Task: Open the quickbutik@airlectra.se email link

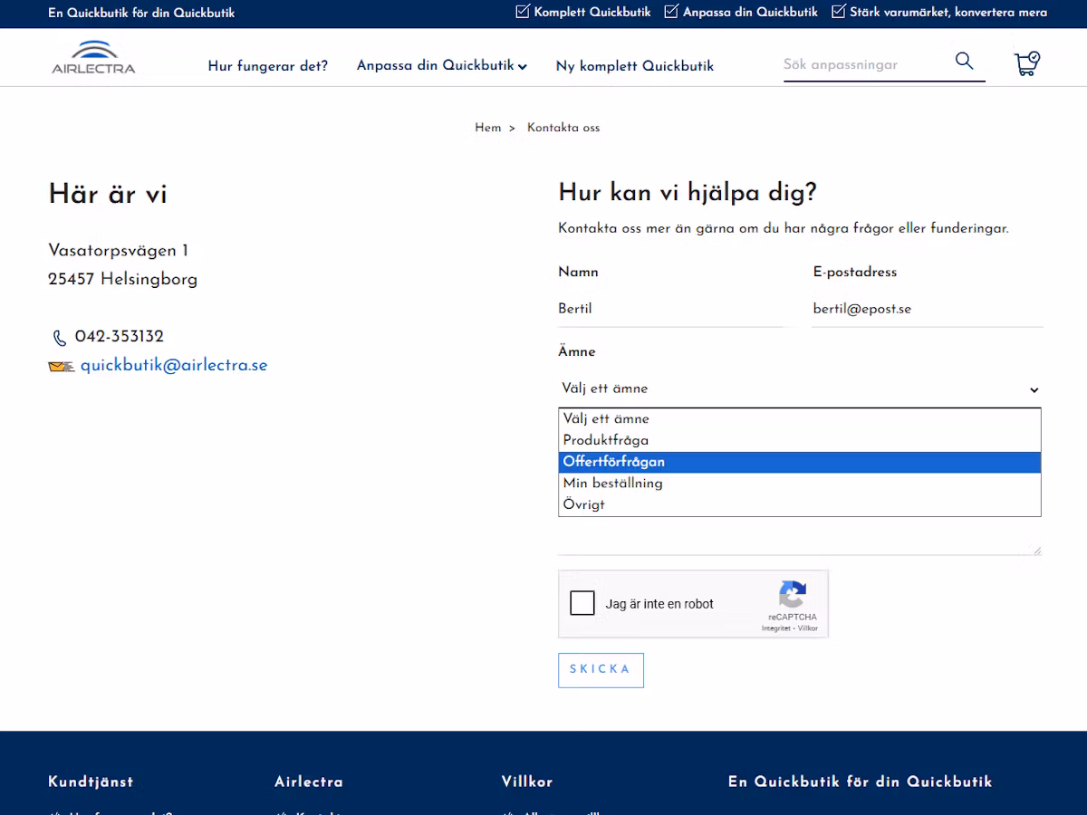Action: (x=174, y=365)
